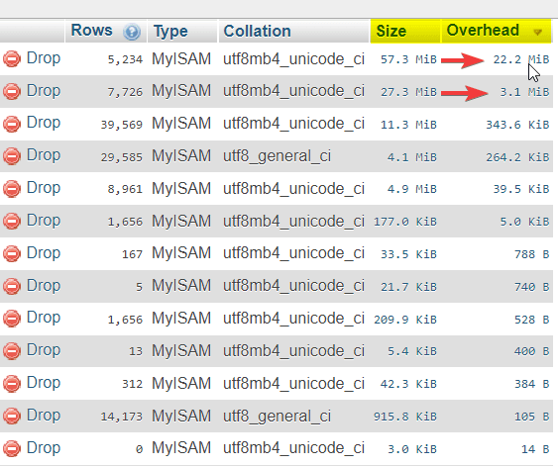The image size is (558, 466).
Task: Click the Drop link for the 4.1 MiB table
Action: pos(44,155)
